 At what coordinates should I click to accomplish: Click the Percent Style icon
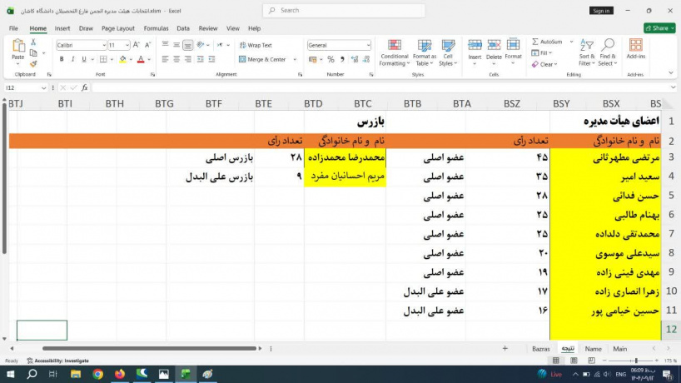coord(331,59)
